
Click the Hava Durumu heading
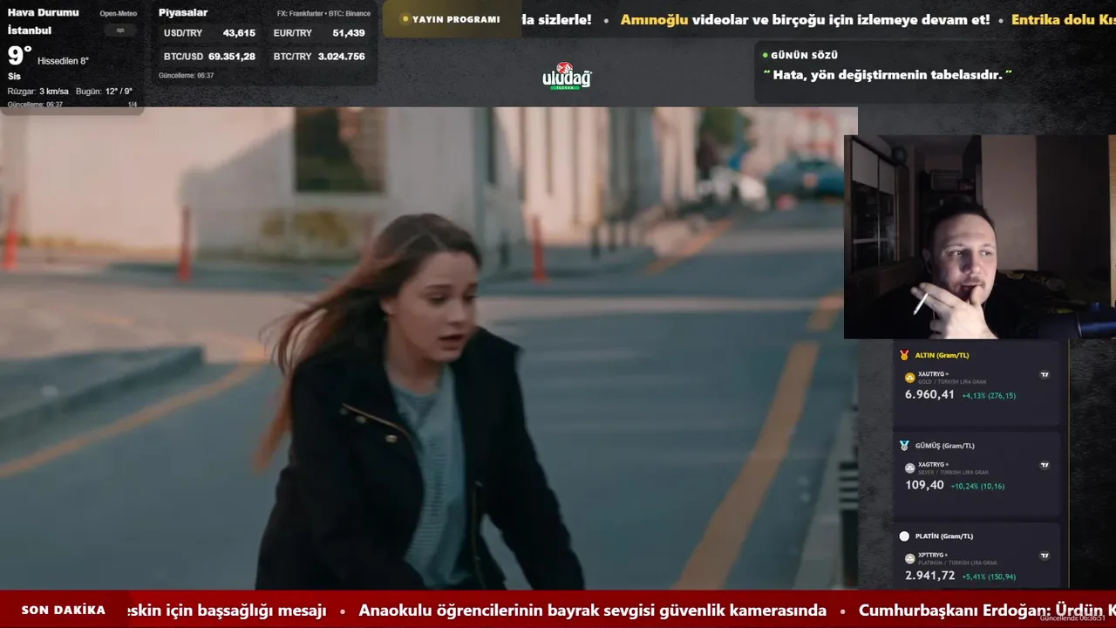[x=43, y=13]
